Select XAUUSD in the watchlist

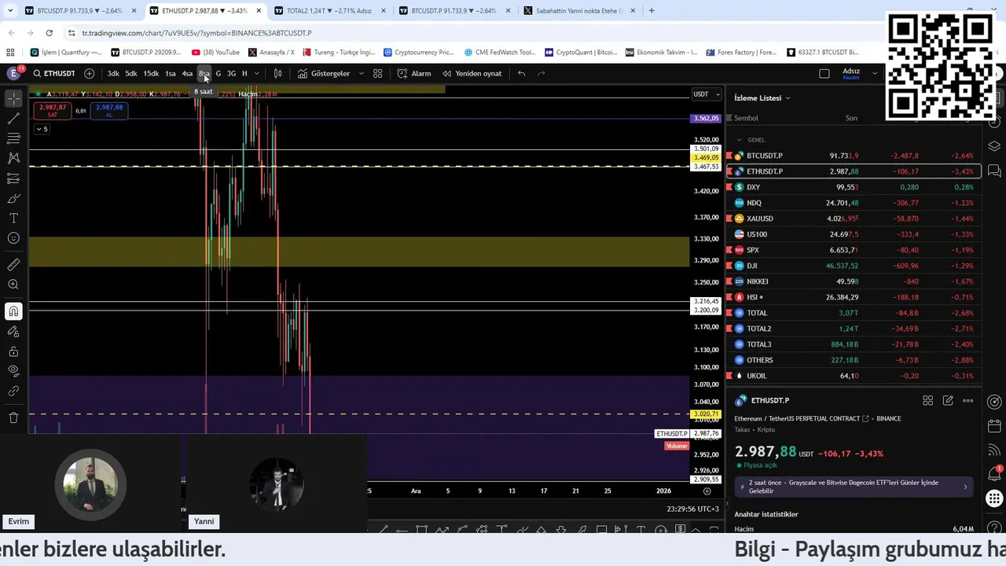pyautogui.click(x=854, y=219)
